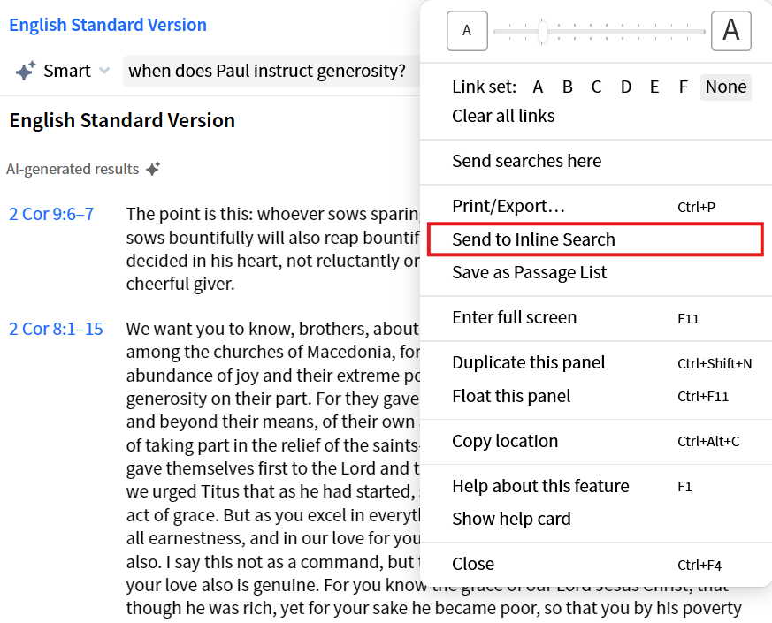Select link set E

[654, 87]
